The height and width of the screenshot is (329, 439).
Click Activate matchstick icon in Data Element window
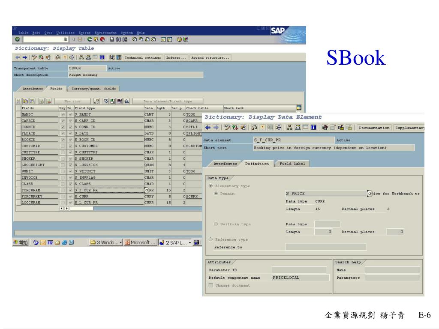click(x=262, y=128)
